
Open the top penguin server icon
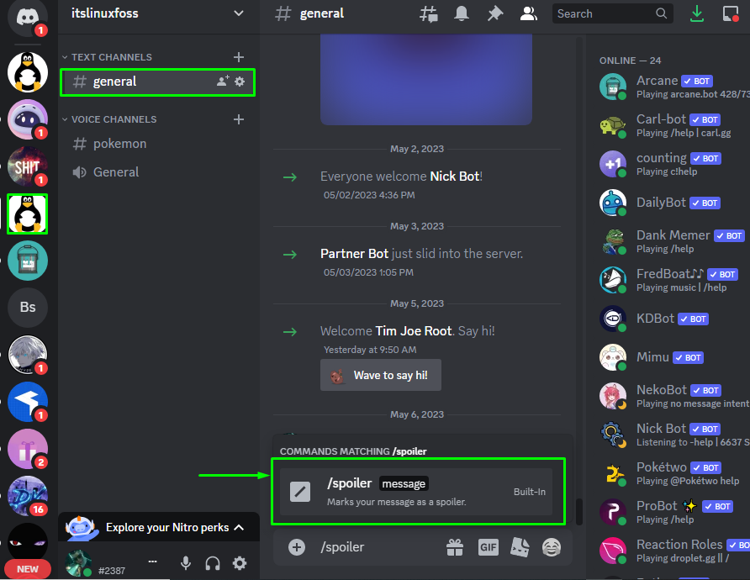(x=28, y=72)
